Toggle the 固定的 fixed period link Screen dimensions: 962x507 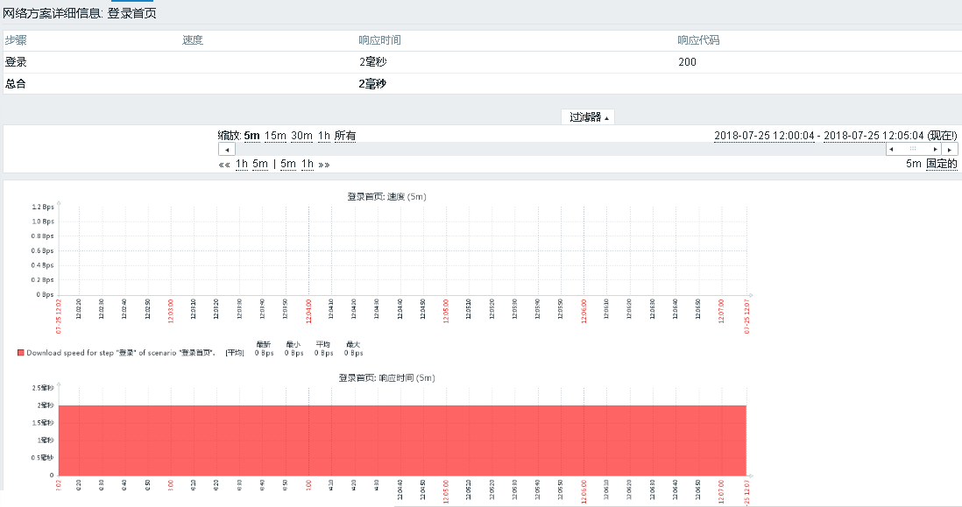(x=942, y=164)
